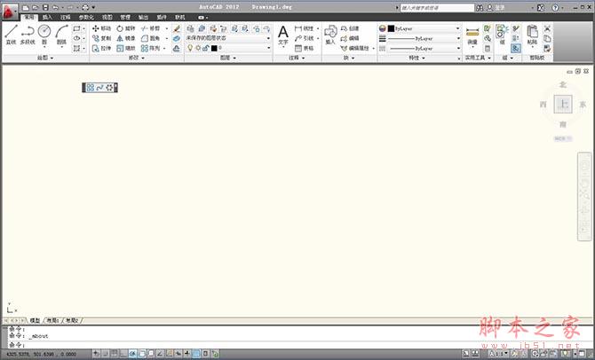Screen dimensions: 595x360
Task: Expand the Draw (绘图) panel
Action: click(45, 58)
